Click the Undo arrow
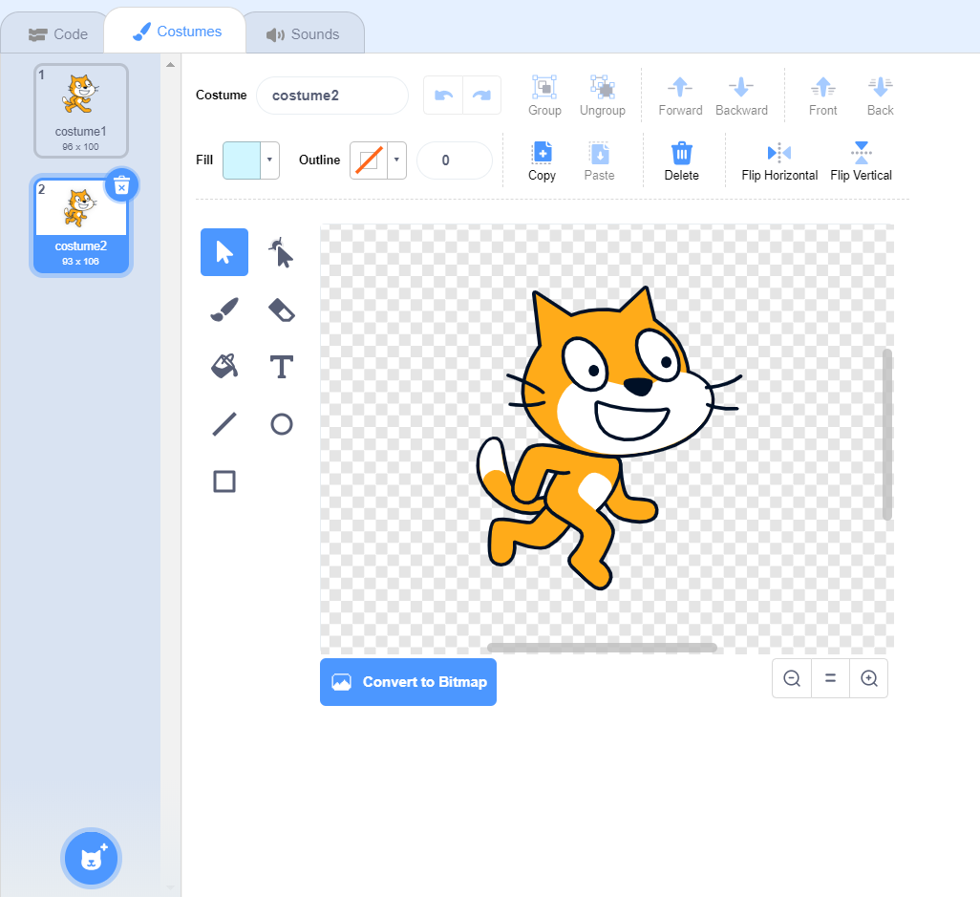This screenshot has width=980, height=897. (443, 95)
